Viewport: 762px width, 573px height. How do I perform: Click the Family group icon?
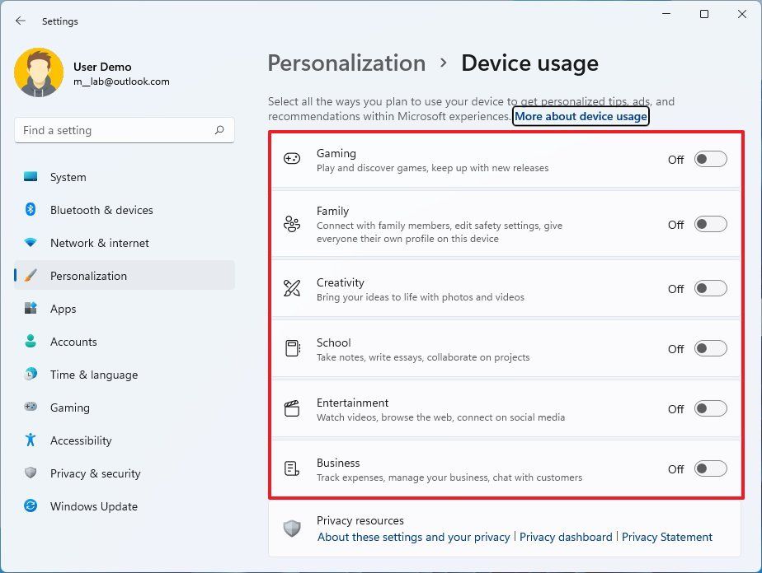tap(291, 224)
